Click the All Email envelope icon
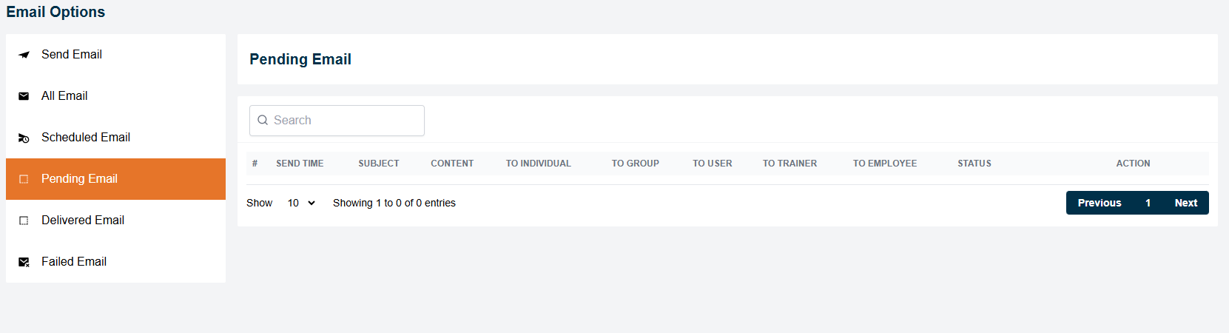The width and height of the screenshot is (1229, 333). pyautogui.click(x=24, y=96)
